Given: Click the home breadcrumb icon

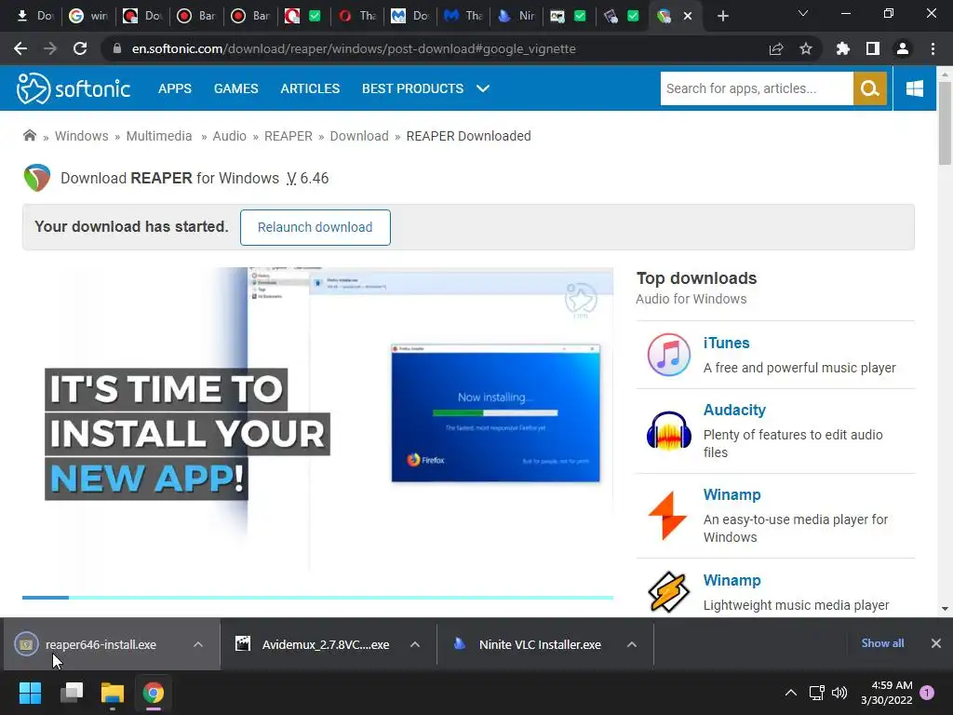Looking at the screenshot, I should 29,136.
